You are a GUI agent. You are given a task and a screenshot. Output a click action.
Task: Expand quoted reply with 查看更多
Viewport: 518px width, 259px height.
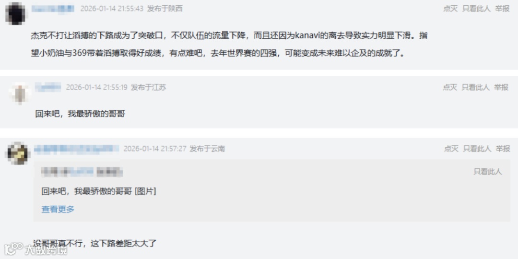58,209
